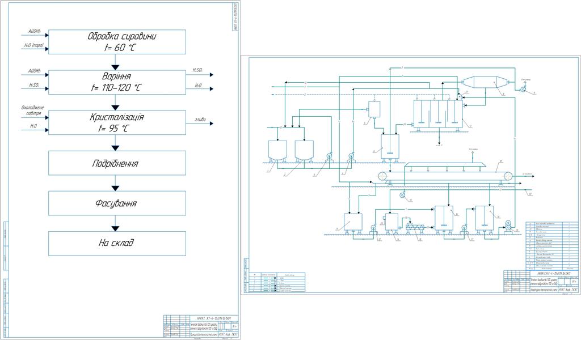
Task: Click the equipment specification table
Action: (552, 246)
